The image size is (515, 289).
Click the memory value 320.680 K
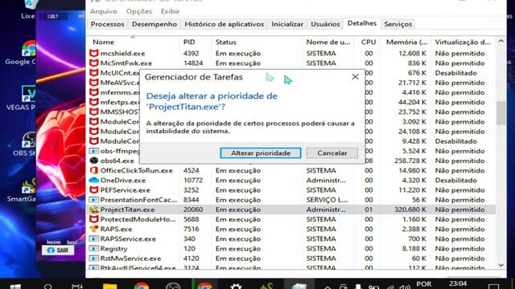pyautogui.click(x=410, y=210)
